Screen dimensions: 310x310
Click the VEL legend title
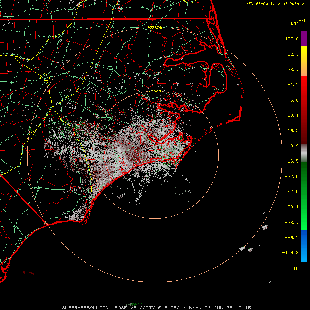pos(303,21)
